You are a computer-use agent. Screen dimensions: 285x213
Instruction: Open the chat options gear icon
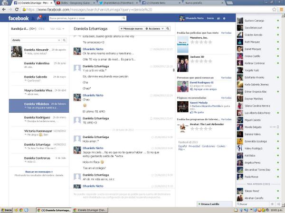coord(272,204)
